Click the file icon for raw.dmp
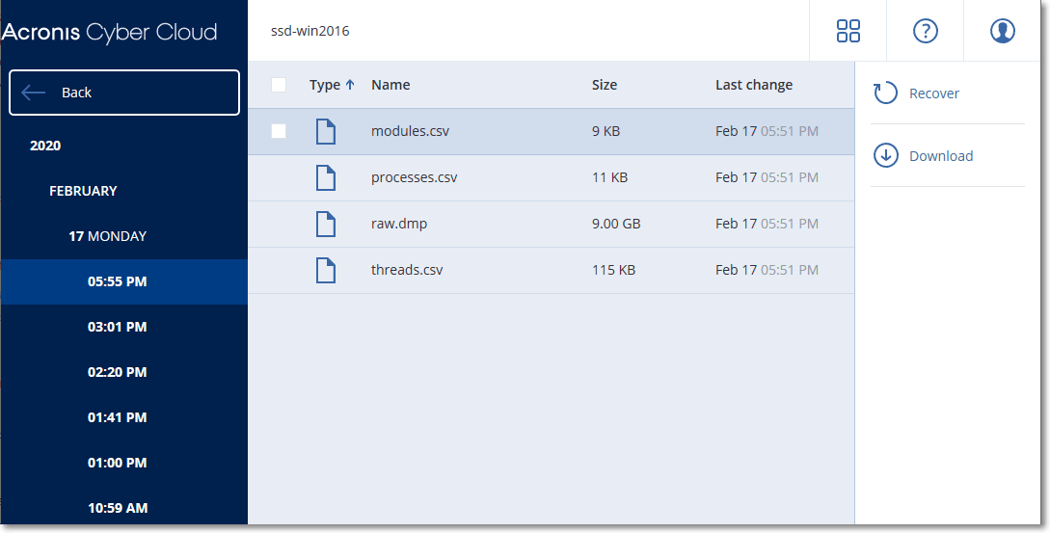 point(327,224)
